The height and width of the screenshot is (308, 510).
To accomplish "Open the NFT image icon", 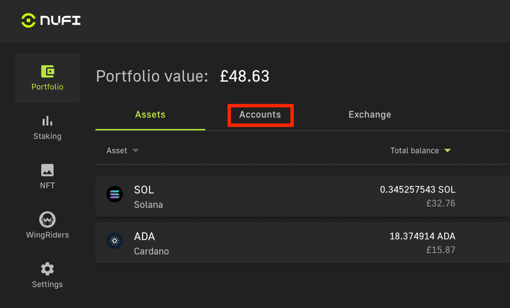I will pos(48,170).
